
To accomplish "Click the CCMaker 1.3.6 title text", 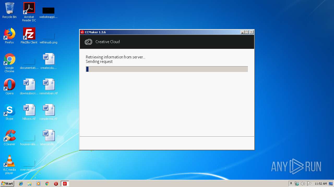I will tap(95, 32).
